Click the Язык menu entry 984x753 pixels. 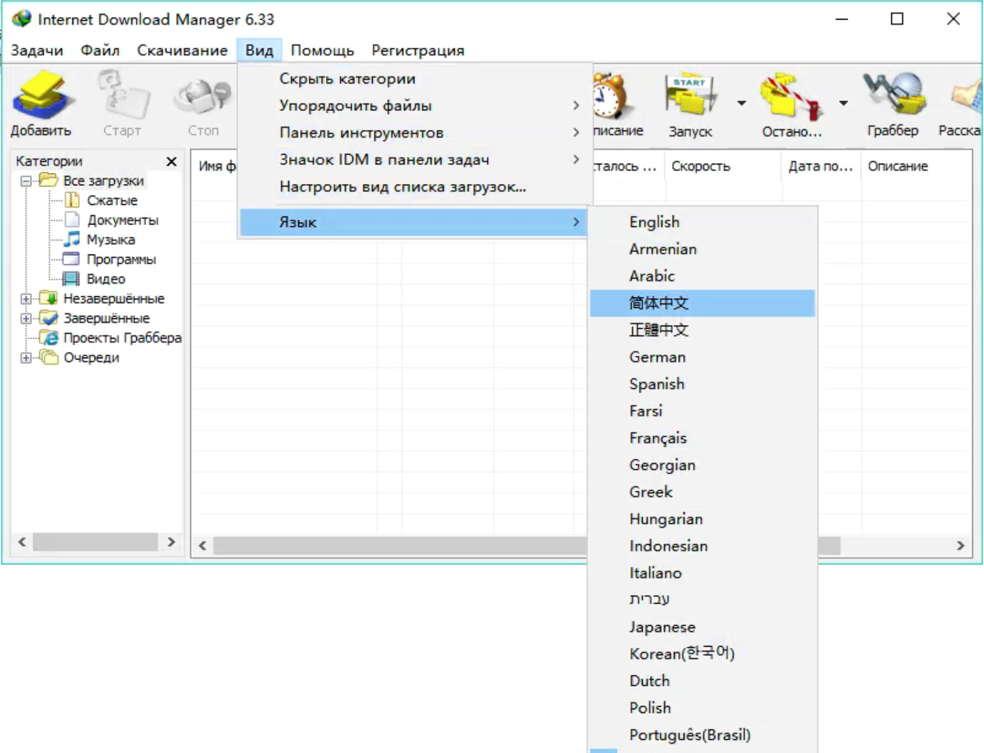[415, 222]
